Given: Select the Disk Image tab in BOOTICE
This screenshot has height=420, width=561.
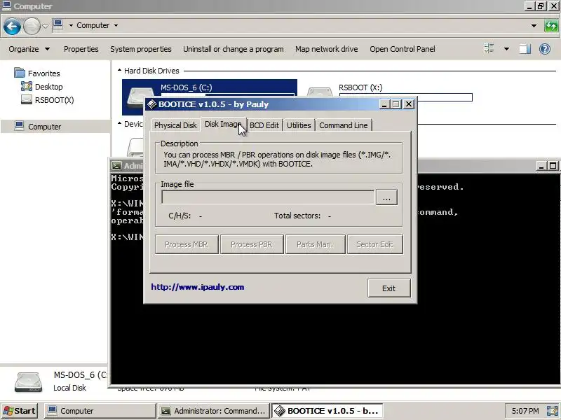Looking at the screenshot, I should 223,124.
